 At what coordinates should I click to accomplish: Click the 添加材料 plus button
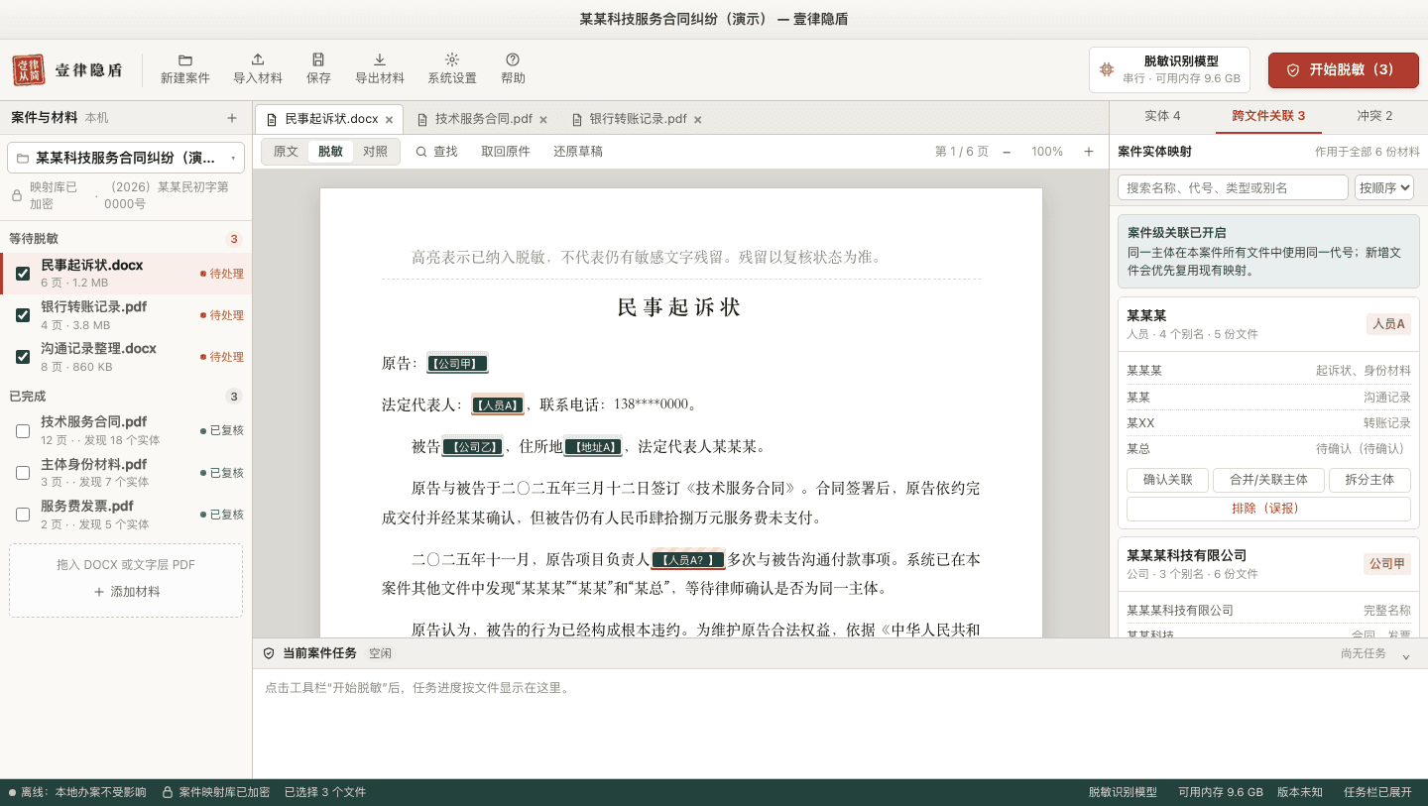[x=126, y=592]
